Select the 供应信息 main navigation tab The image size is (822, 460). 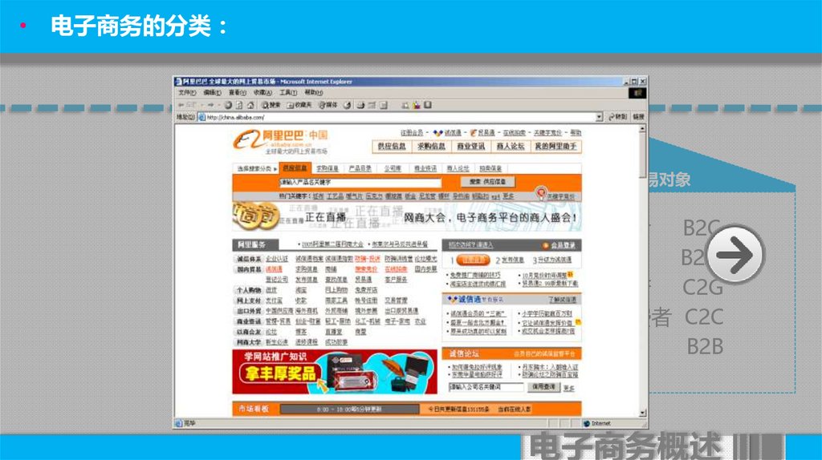click(x=392, y=147)
